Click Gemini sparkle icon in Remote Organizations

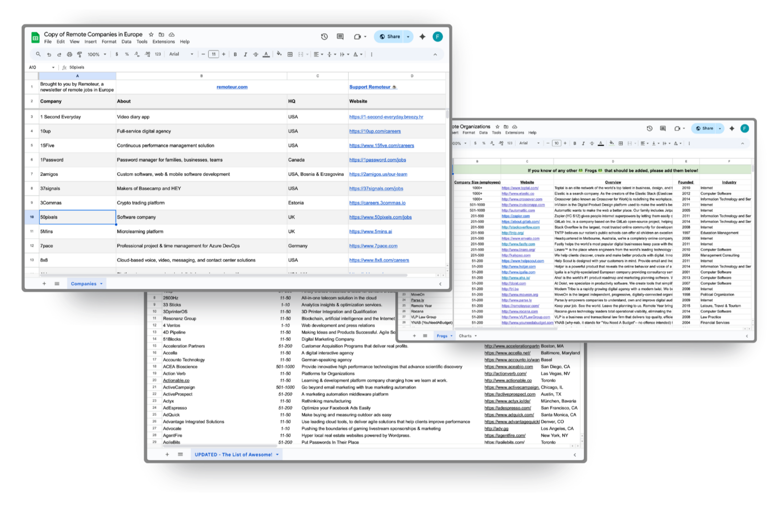pyautogui.click(x=731, y=128)
